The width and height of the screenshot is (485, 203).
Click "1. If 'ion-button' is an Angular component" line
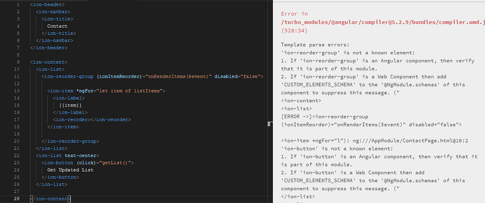tap(379, 157)
